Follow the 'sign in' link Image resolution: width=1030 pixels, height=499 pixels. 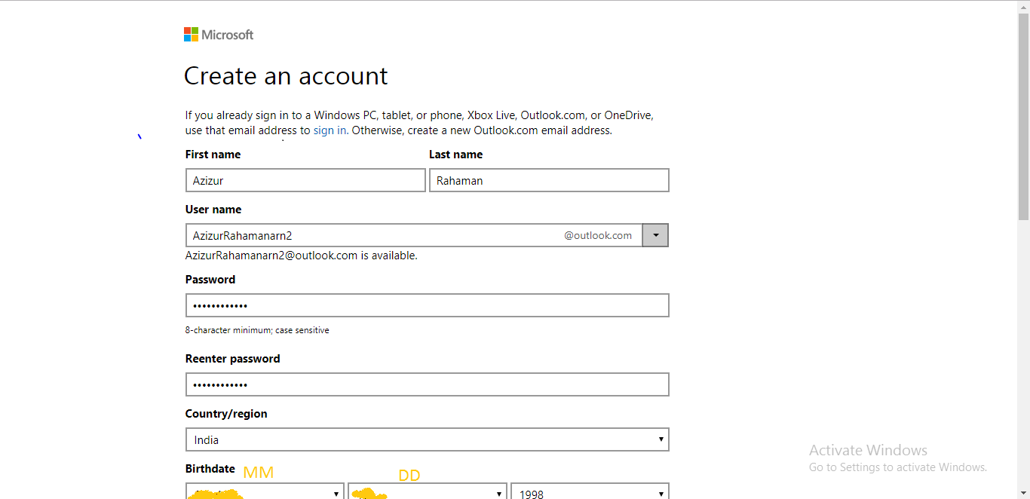pyautogui.click(x=330, y=130)
